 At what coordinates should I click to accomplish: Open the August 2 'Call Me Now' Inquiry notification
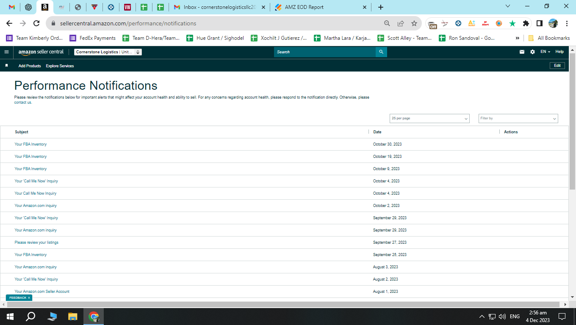[x=36, y=279]
